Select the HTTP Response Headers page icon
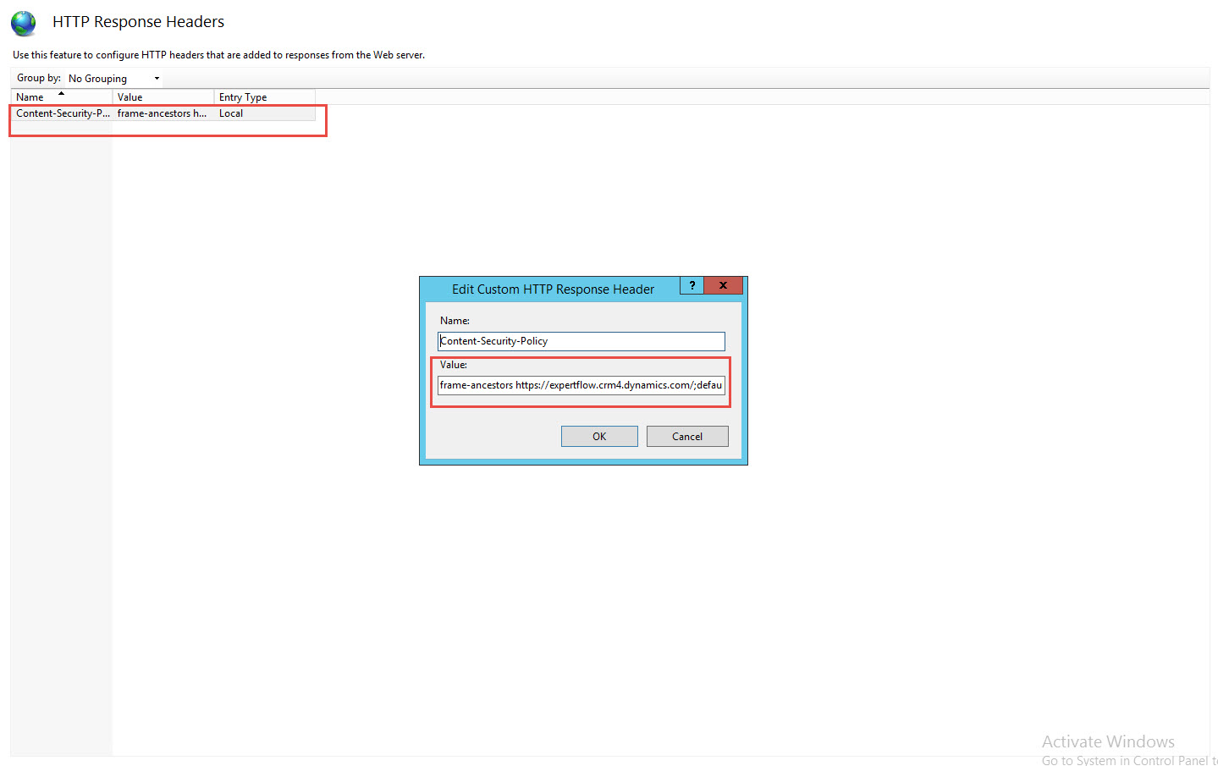This screenshot has width=1218, height=766. point(23,23)
